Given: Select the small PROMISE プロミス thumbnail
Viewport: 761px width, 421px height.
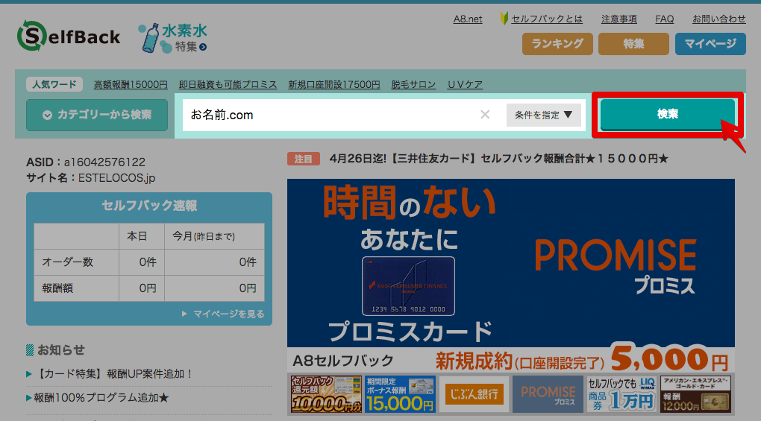Looking at the screenshot, I should [548, 394].
